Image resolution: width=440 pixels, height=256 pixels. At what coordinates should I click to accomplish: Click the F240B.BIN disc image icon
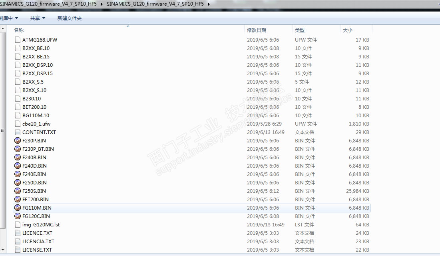pyautogui.click(x=18, y=157)
